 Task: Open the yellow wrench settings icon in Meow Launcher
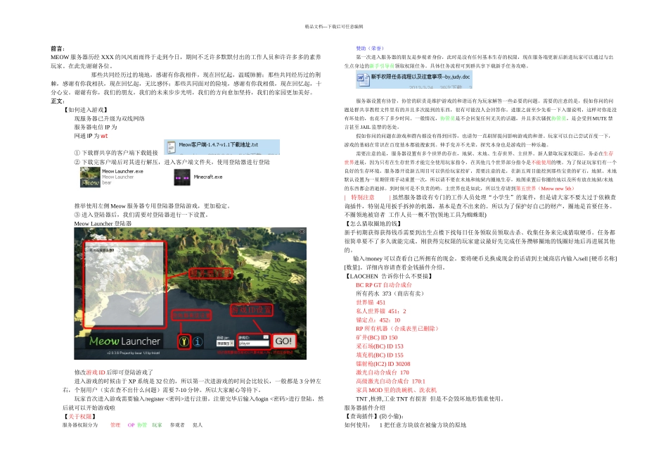tap(184, 341)
